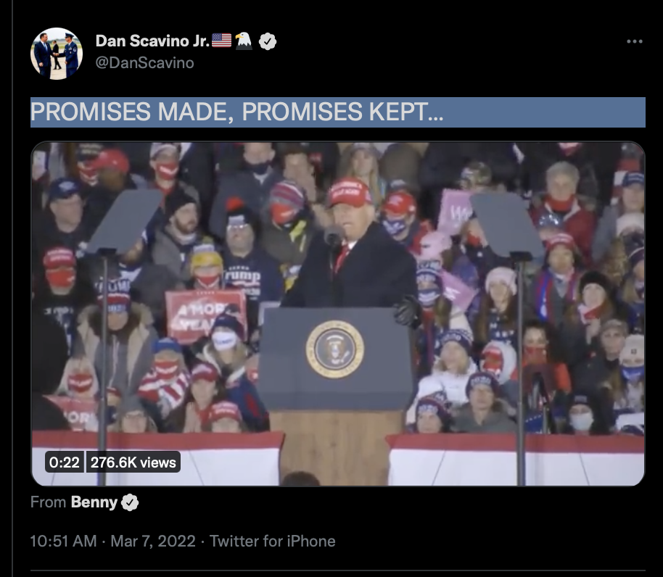Viewport: 663px width, 577px height.
Task: Click the bald eagle emoji in the name
Action: tap(244, 41)
